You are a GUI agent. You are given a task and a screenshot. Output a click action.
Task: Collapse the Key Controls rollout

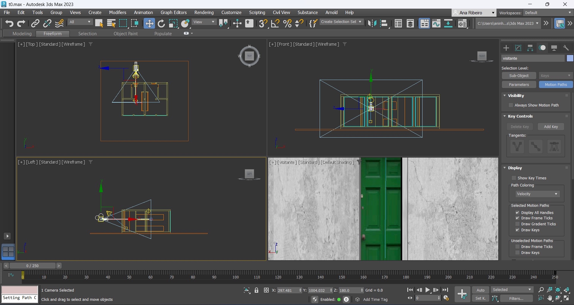click(520, 116)
